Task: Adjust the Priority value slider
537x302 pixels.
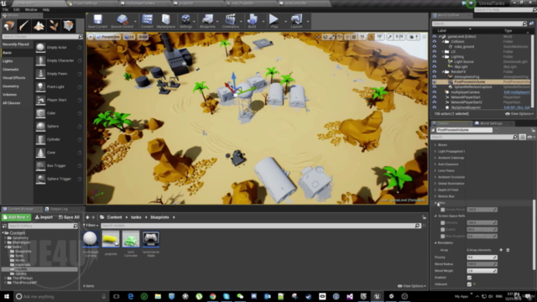Action: pyautogui.click(x=482, y=258)
